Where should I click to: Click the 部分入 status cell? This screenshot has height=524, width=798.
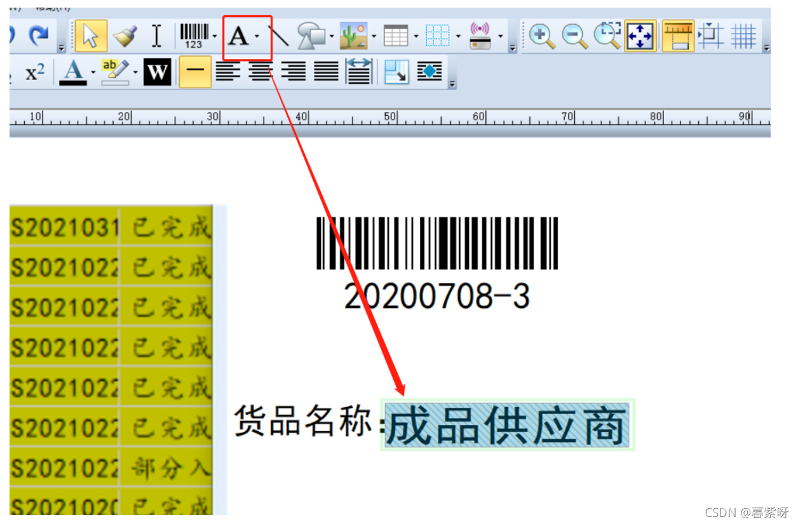(x=172, y=469)
